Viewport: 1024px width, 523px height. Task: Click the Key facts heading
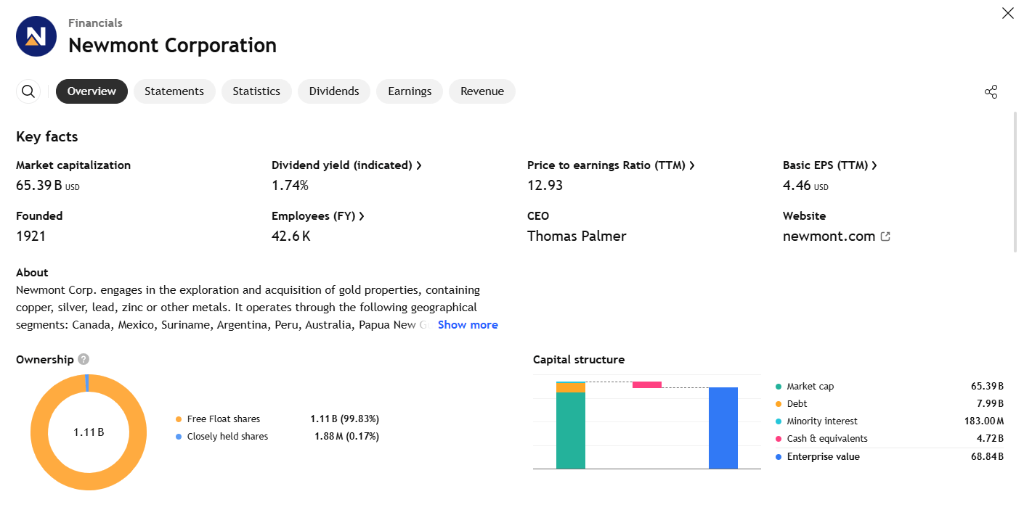click(46, 137)
